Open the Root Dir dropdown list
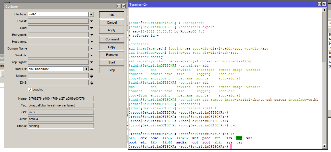This screenshot has width=331, height=152. coord(86,69)
